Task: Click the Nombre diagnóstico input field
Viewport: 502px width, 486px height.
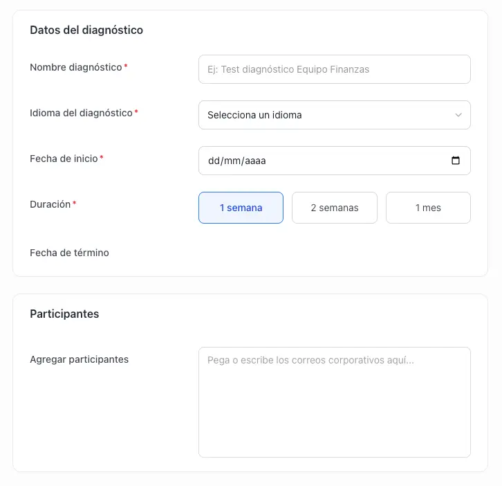Action: pyautogui.click(x=335, y=69)
